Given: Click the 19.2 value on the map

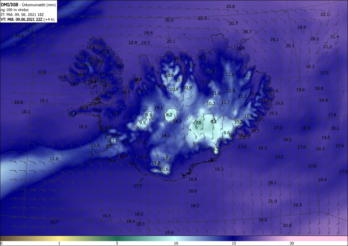Looking at the screenshot, I should pyautogui.click(x=84, y=108).
